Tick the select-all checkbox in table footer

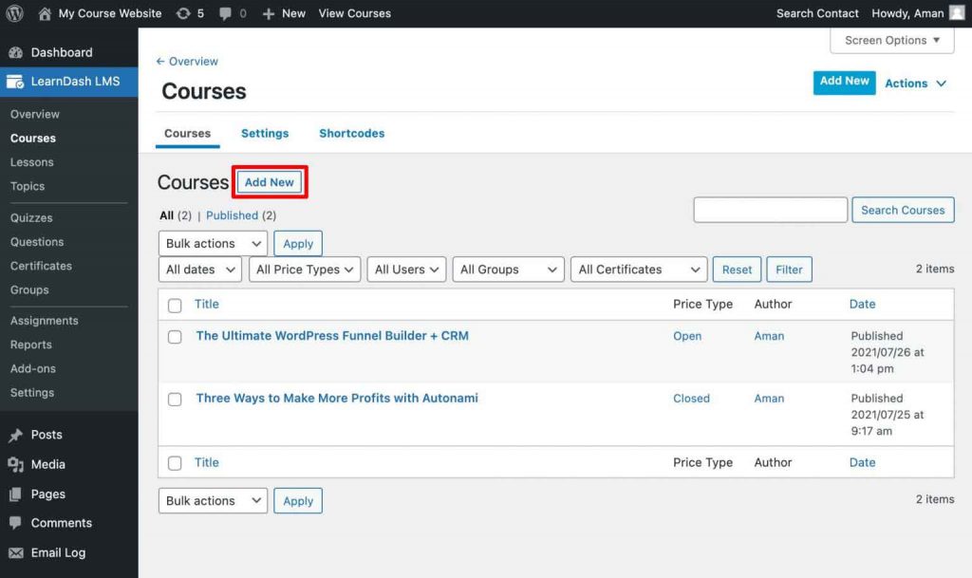(x=175, y=463)
